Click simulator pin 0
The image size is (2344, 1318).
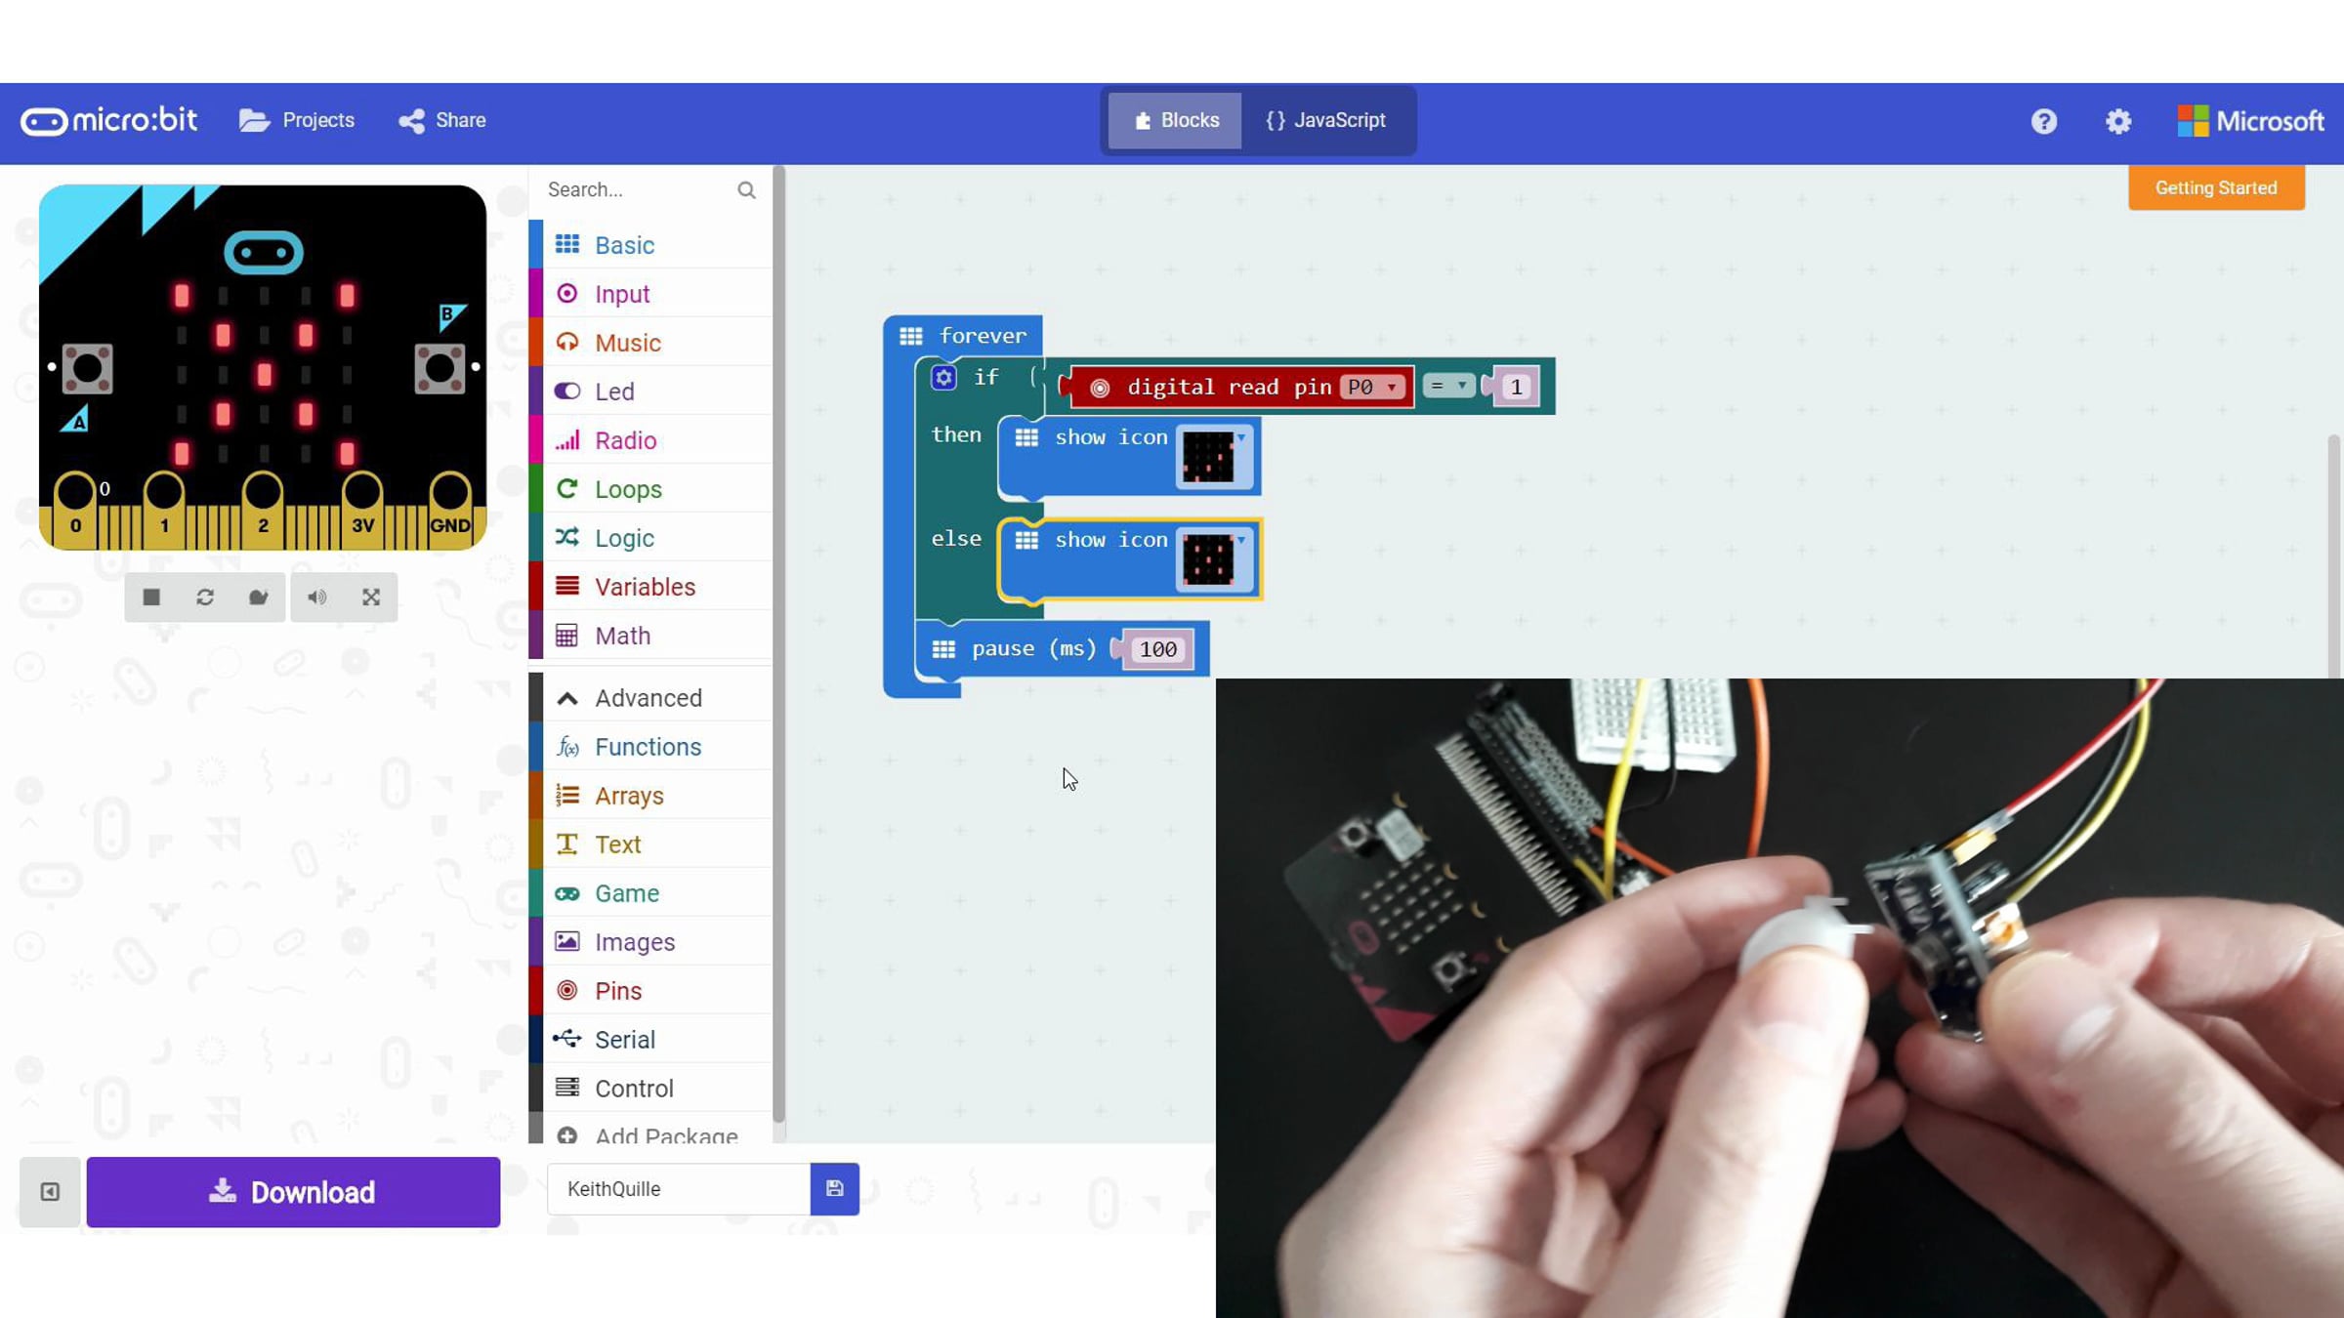(x=75, y=508)
